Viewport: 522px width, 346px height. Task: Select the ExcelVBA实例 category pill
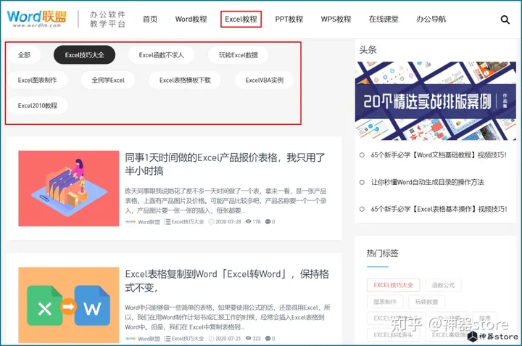tap(265, 80)
